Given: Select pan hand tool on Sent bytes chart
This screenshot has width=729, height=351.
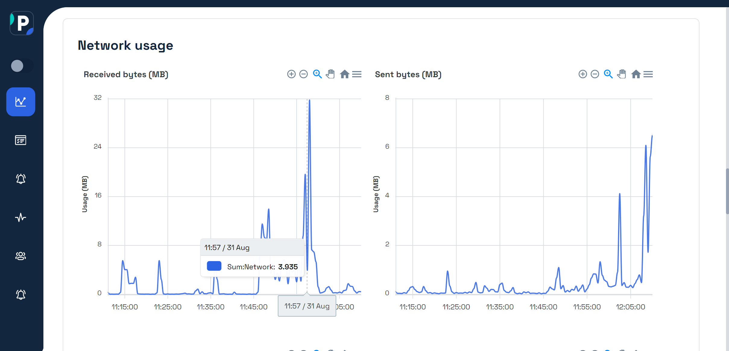Looking at the screenshot, I should coord(622,74).
